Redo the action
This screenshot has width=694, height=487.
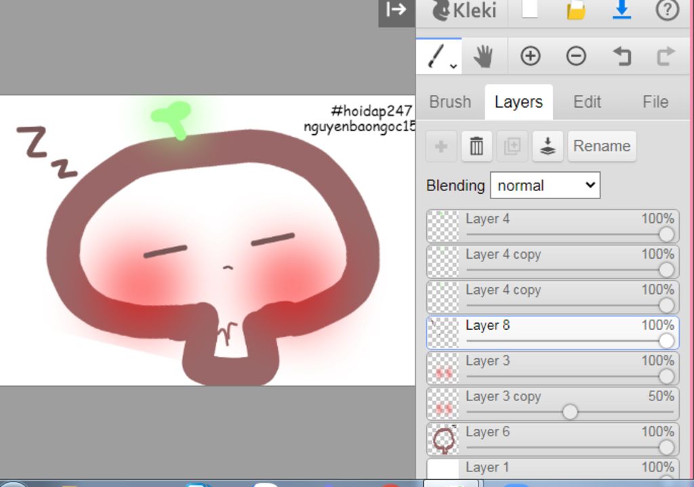coord(666,56)
